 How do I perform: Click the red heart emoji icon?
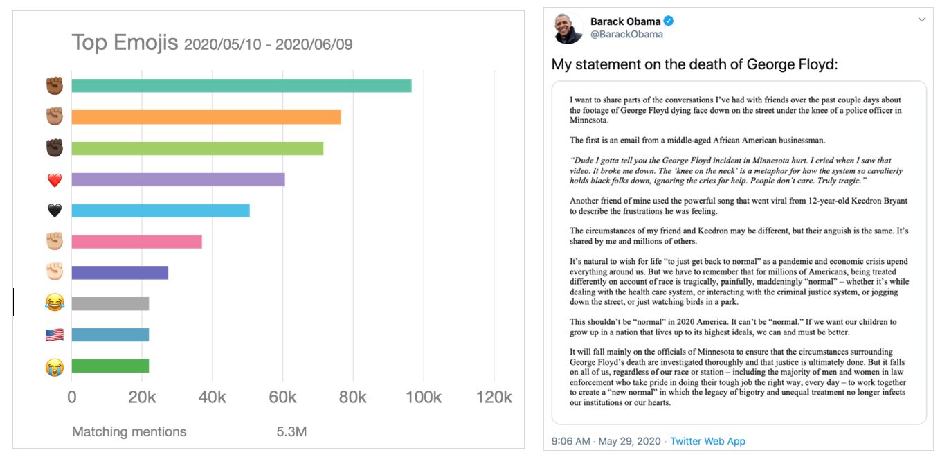(55, 180)
